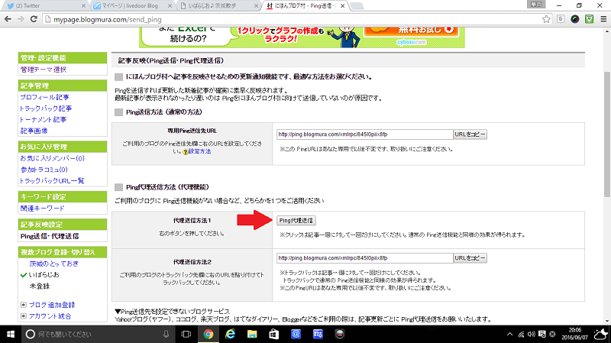
Task: Click the round dark extension icon in the toolbar
Action: 575,19
